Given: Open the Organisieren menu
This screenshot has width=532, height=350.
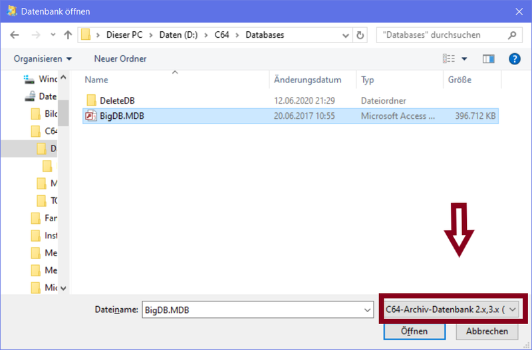Looking at the screenshot, I should 43,59.
